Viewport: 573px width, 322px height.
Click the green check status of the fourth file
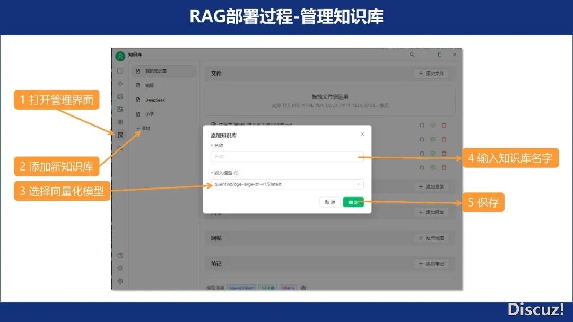[x=433, y=168]
